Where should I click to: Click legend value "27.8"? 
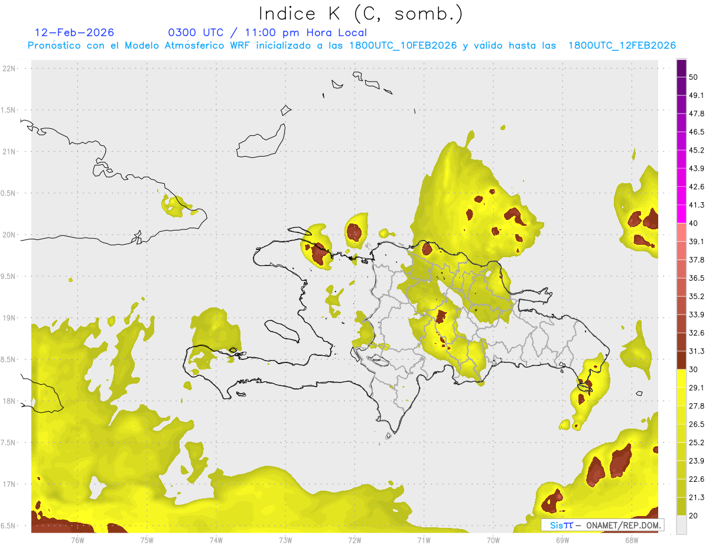point(697,406)
